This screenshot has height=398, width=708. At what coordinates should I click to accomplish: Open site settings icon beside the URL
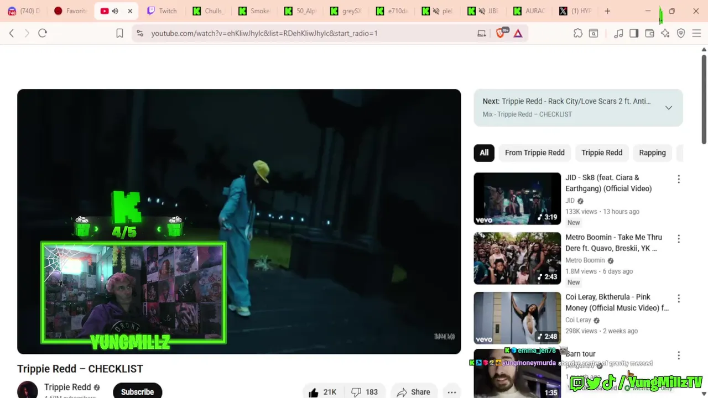[x=139, y=33]
